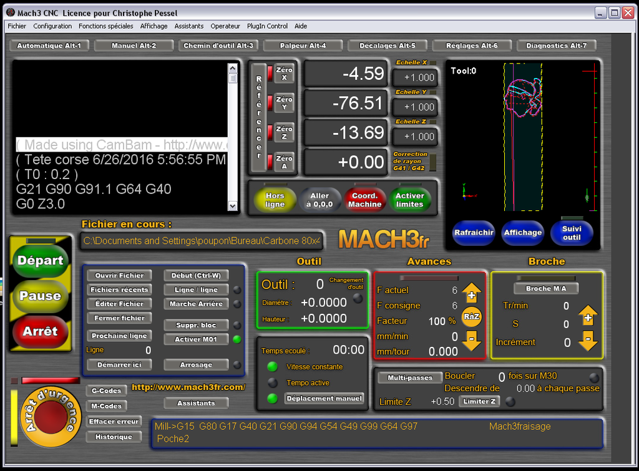Click the red Arrêt stop button
This screenshot has height=471, width=639.
coord(41,332)
